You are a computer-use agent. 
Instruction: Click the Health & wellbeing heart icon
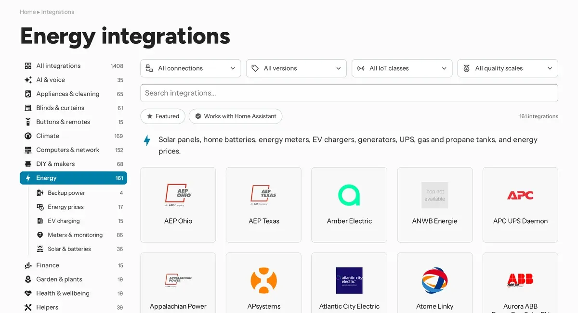(28, 293)
